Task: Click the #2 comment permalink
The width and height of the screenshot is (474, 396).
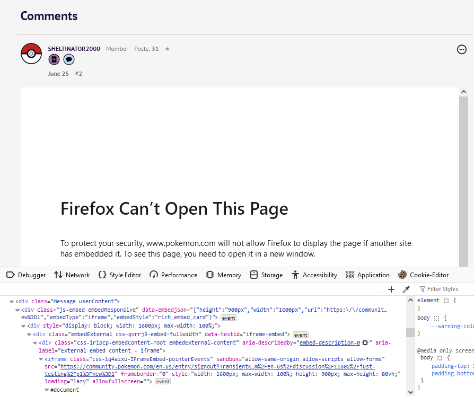Action: pos(78,74)
